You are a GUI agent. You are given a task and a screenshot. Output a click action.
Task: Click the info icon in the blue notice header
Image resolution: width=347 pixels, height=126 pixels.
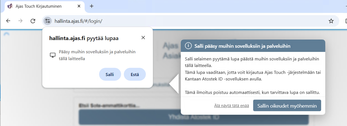click(188, 46)
